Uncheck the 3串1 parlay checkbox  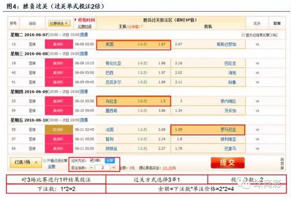(x=92, y=160)
